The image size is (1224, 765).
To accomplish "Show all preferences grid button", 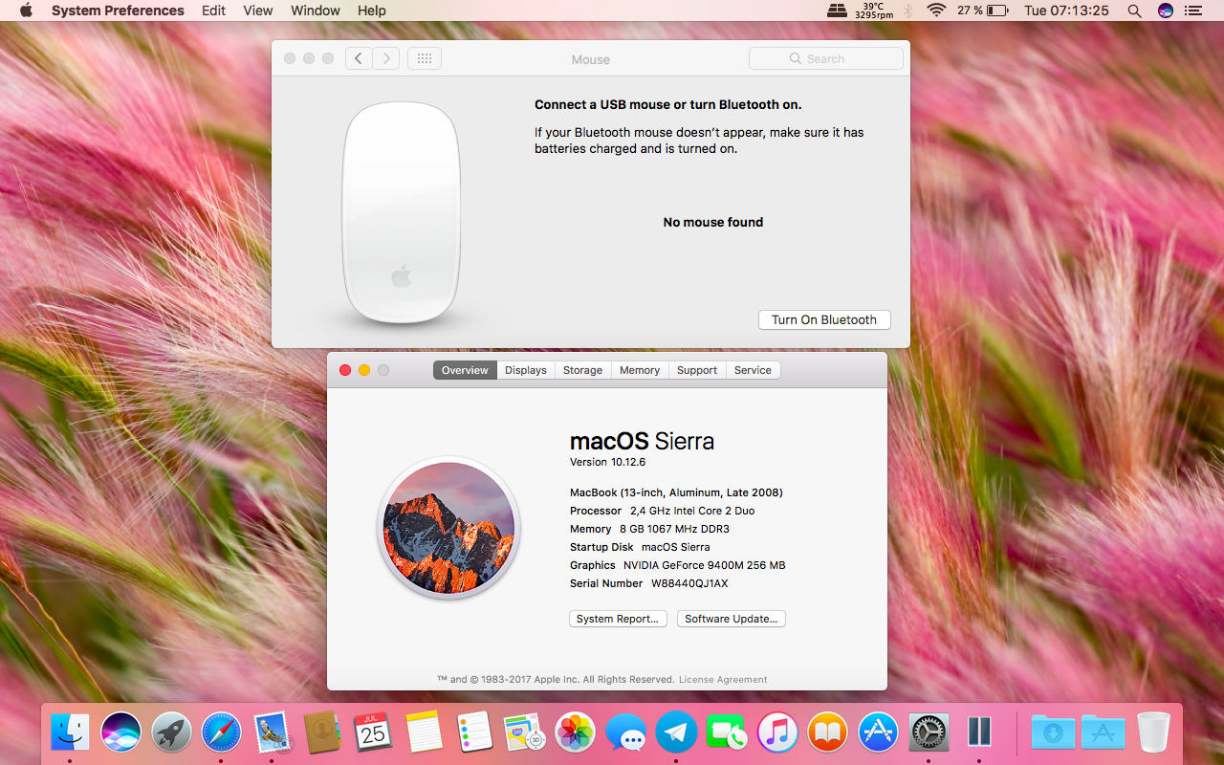I will click(425, 58).
